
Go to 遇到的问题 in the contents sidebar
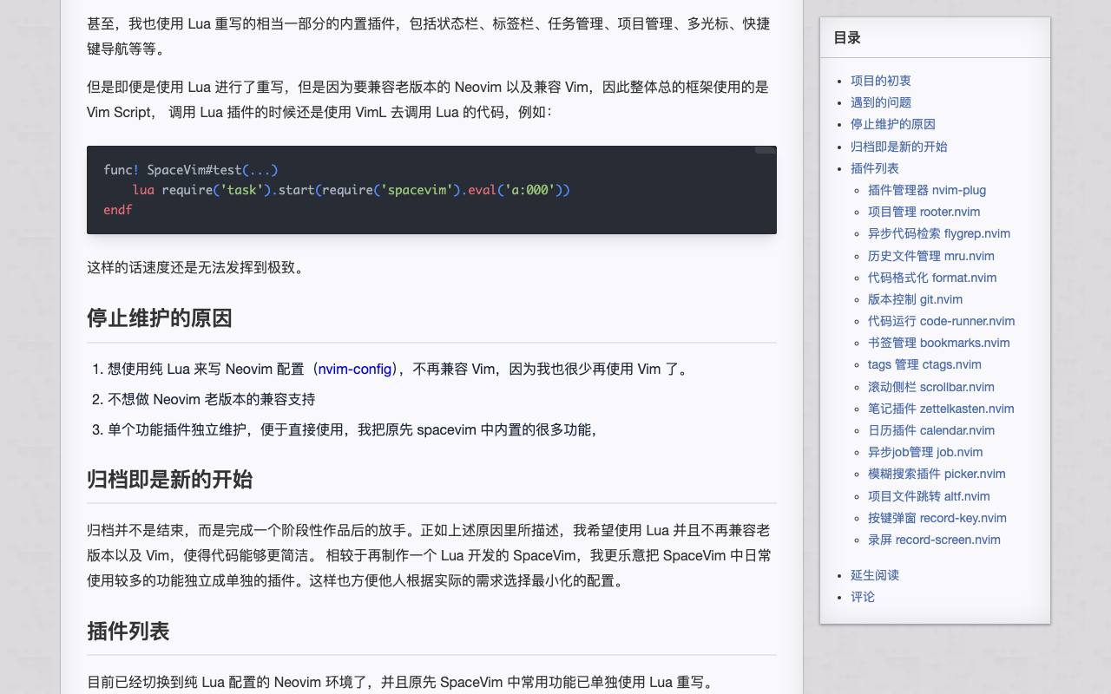coord(881,102)
